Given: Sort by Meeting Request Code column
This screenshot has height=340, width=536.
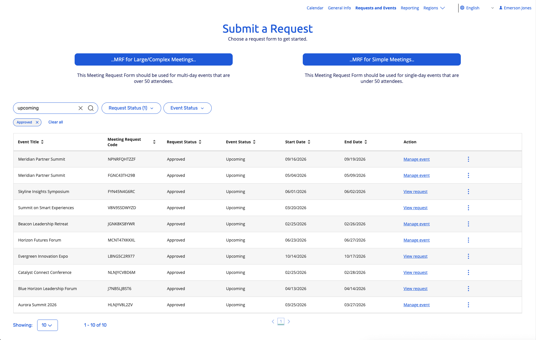Looking at the screenshot, I should 154,142.
